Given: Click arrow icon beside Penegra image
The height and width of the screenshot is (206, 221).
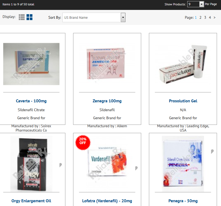Looking at the screenshot, I should [x=212, y=152].
